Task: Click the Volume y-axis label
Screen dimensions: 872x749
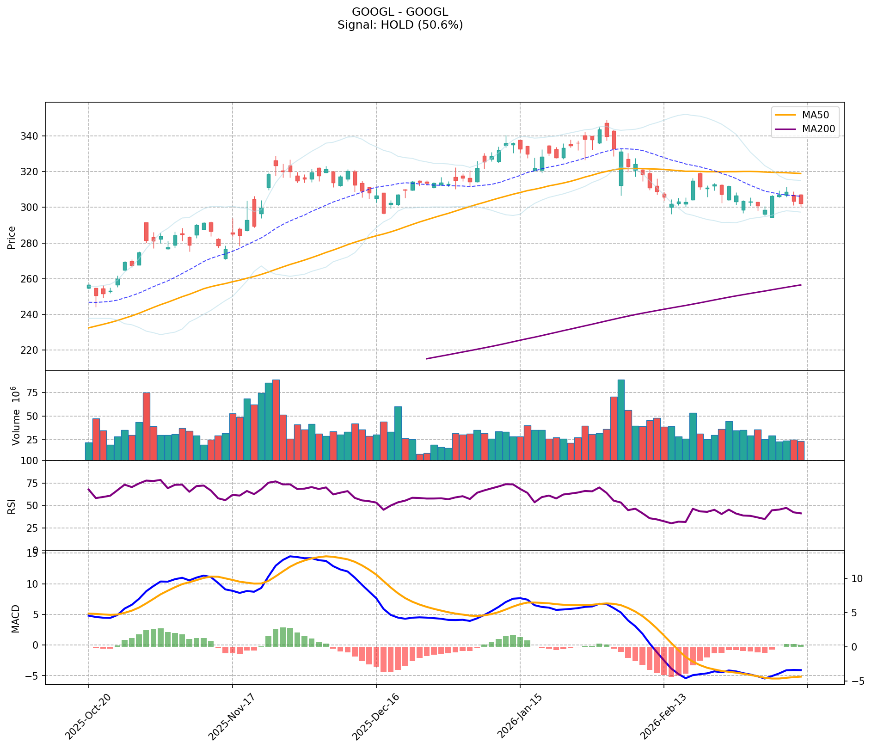Action: [x=16, y=416]
